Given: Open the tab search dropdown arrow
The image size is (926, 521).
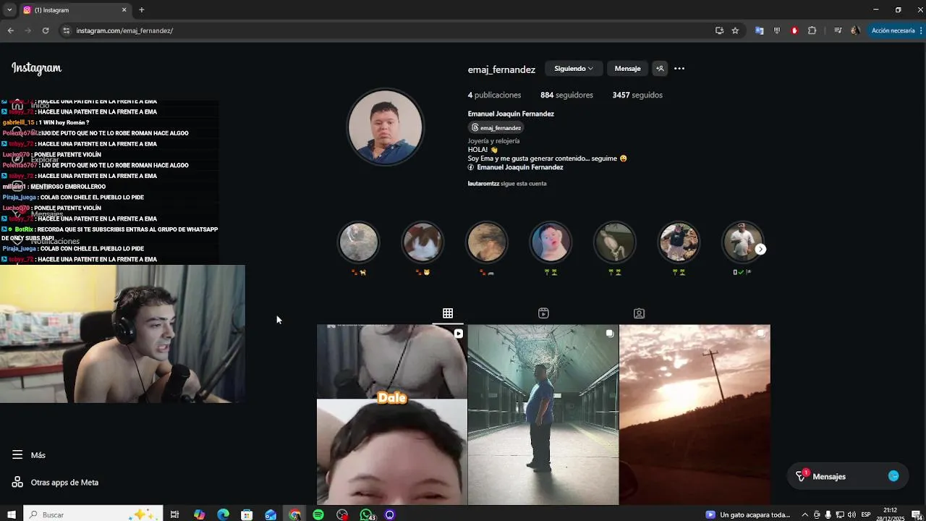Looking at the screenshot, I should coord(9,10).
